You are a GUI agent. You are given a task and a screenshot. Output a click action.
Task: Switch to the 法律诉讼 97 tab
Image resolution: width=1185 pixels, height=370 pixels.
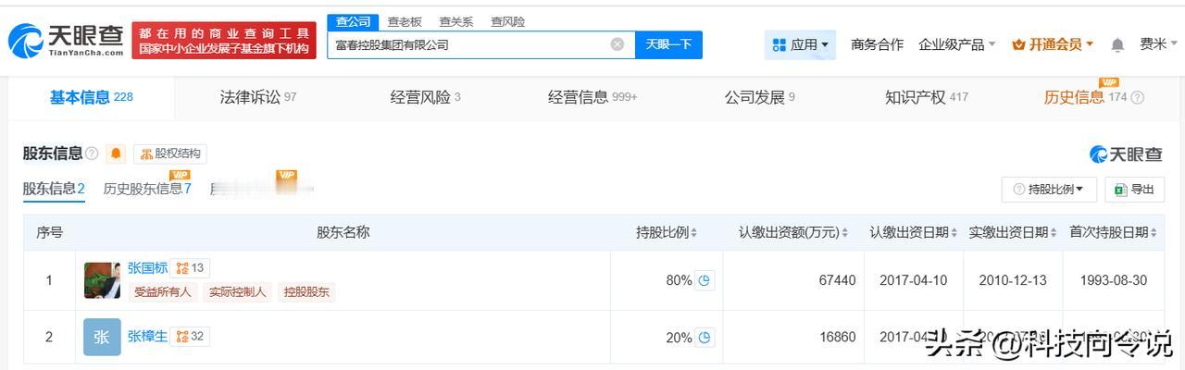pos(258,97)
